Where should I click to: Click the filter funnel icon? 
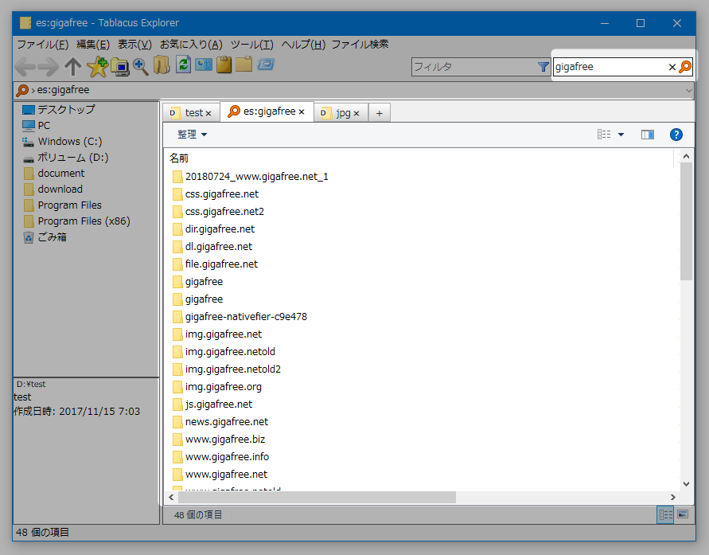click(543, 67)
